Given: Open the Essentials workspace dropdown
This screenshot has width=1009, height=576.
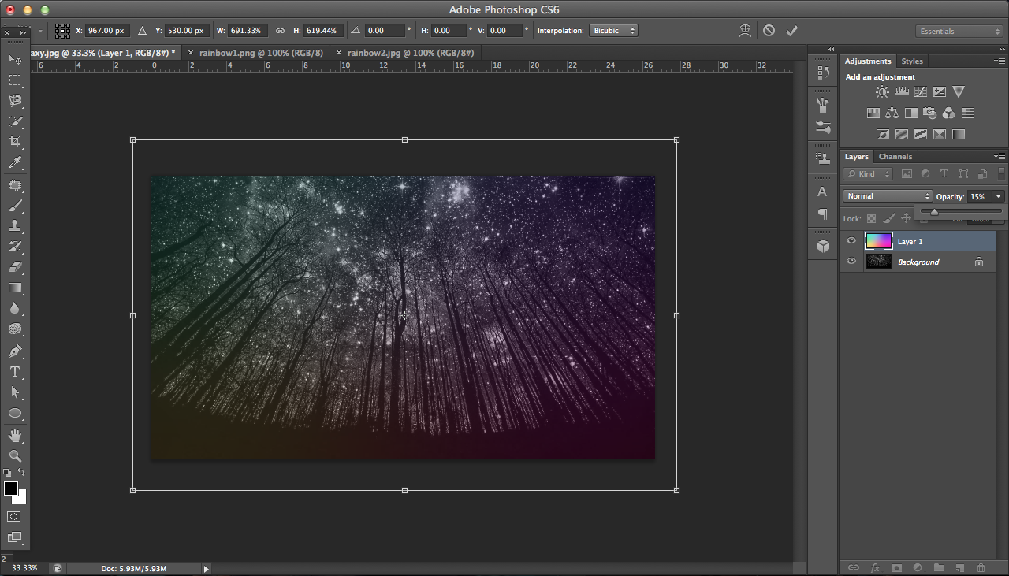Looking at the screenshot, I should pyautogui.click(x=960, y=32).
